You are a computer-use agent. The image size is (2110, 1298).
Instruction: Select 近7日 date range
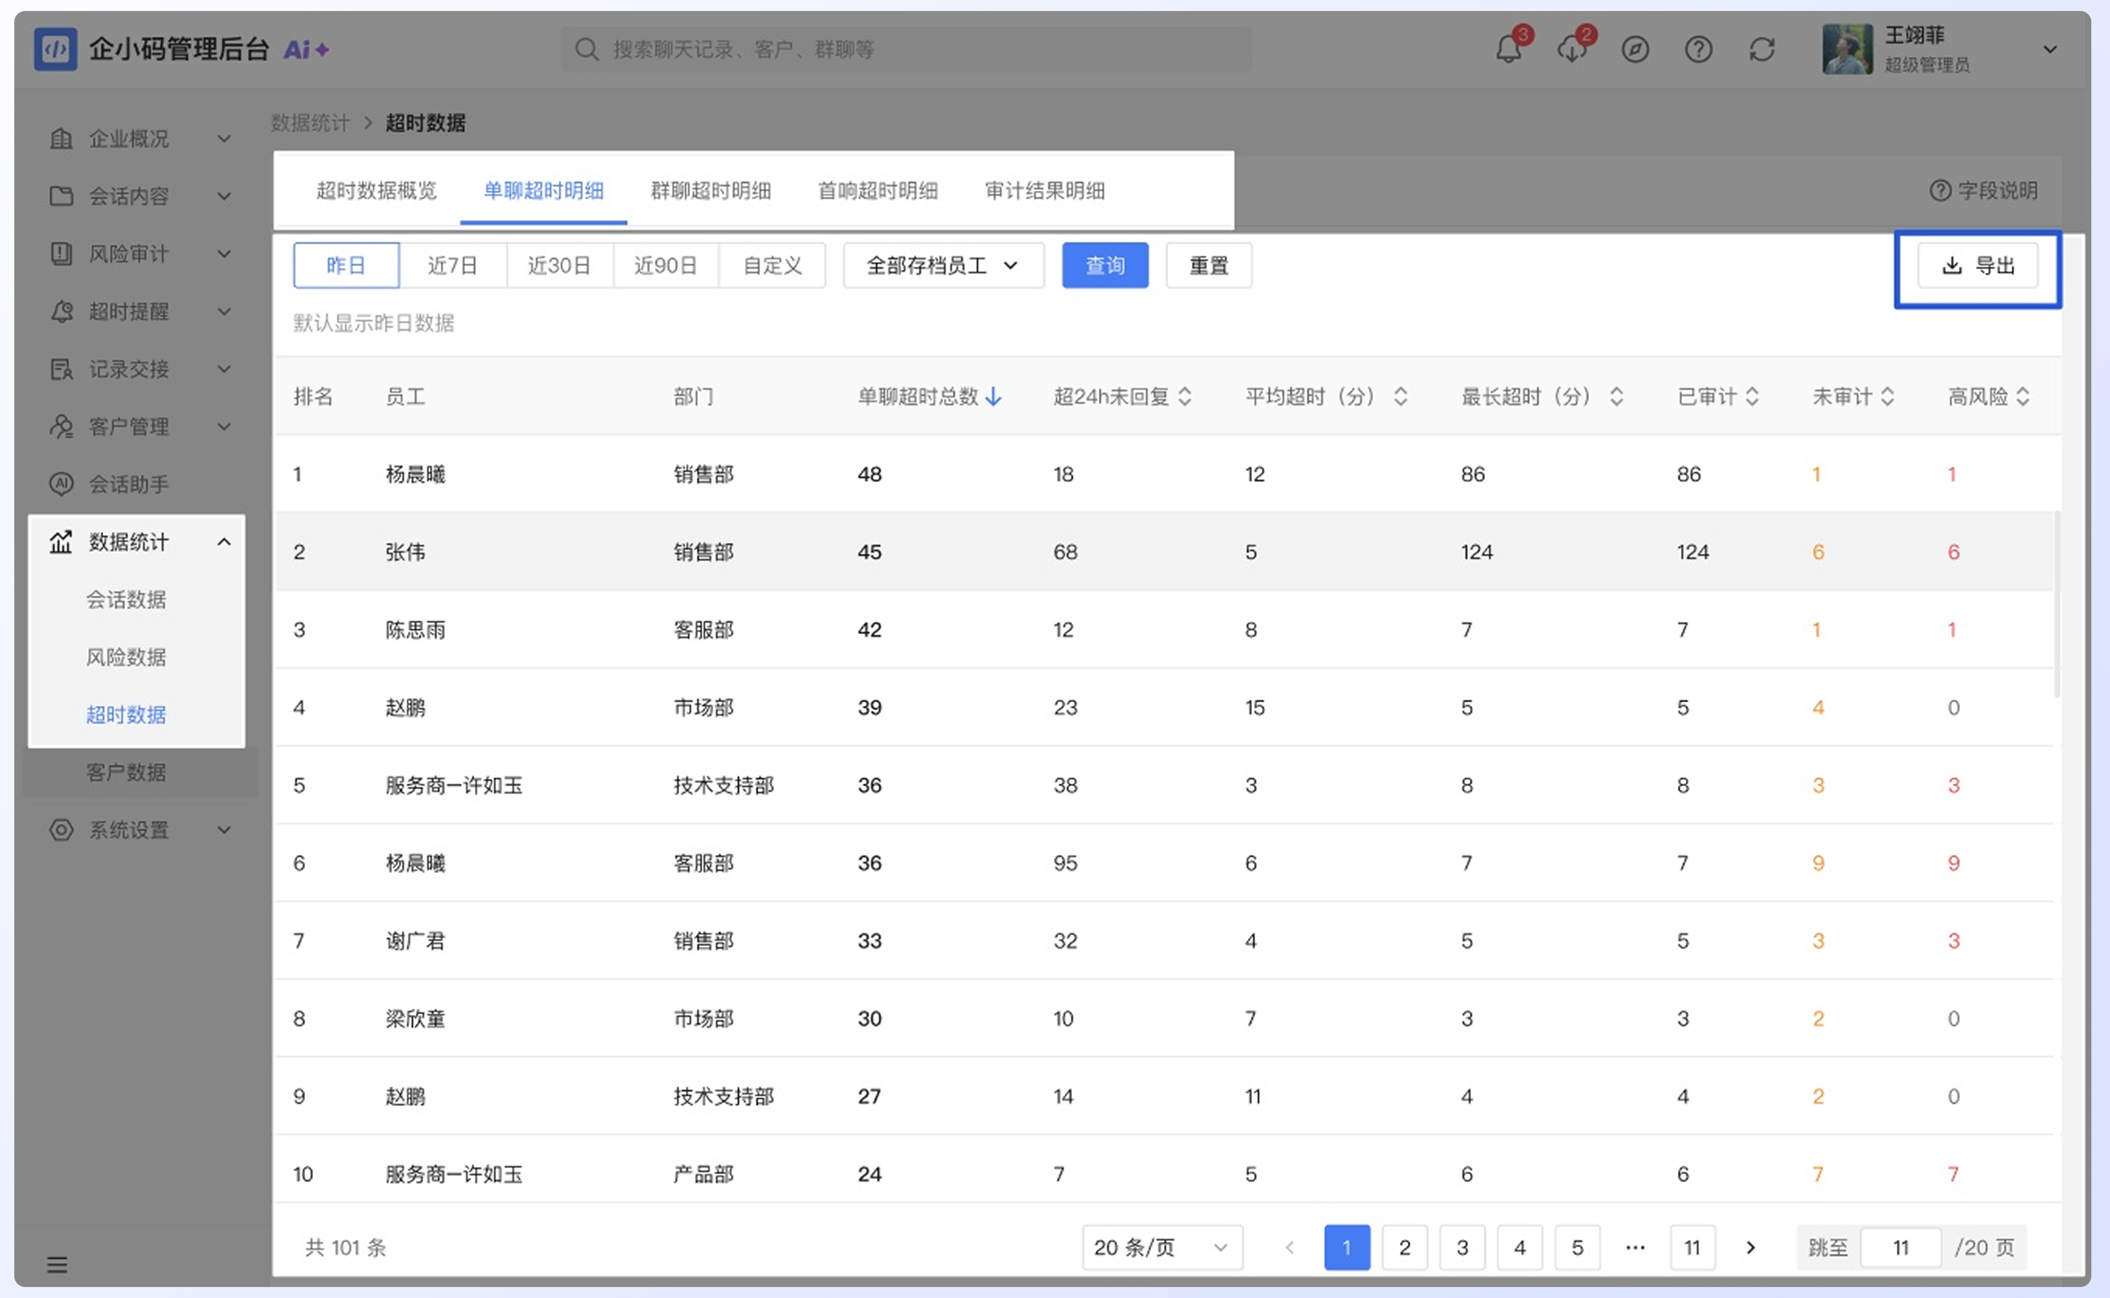pos(452,265)
